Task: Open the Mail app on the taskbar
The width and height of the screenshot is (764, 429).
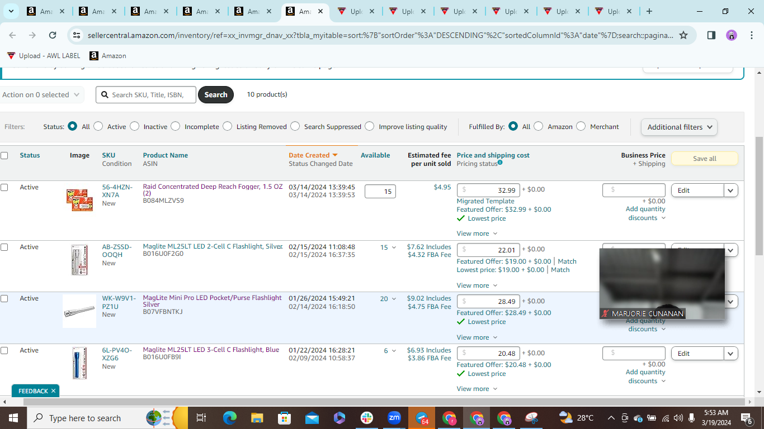Action: [x=312, y=418]
